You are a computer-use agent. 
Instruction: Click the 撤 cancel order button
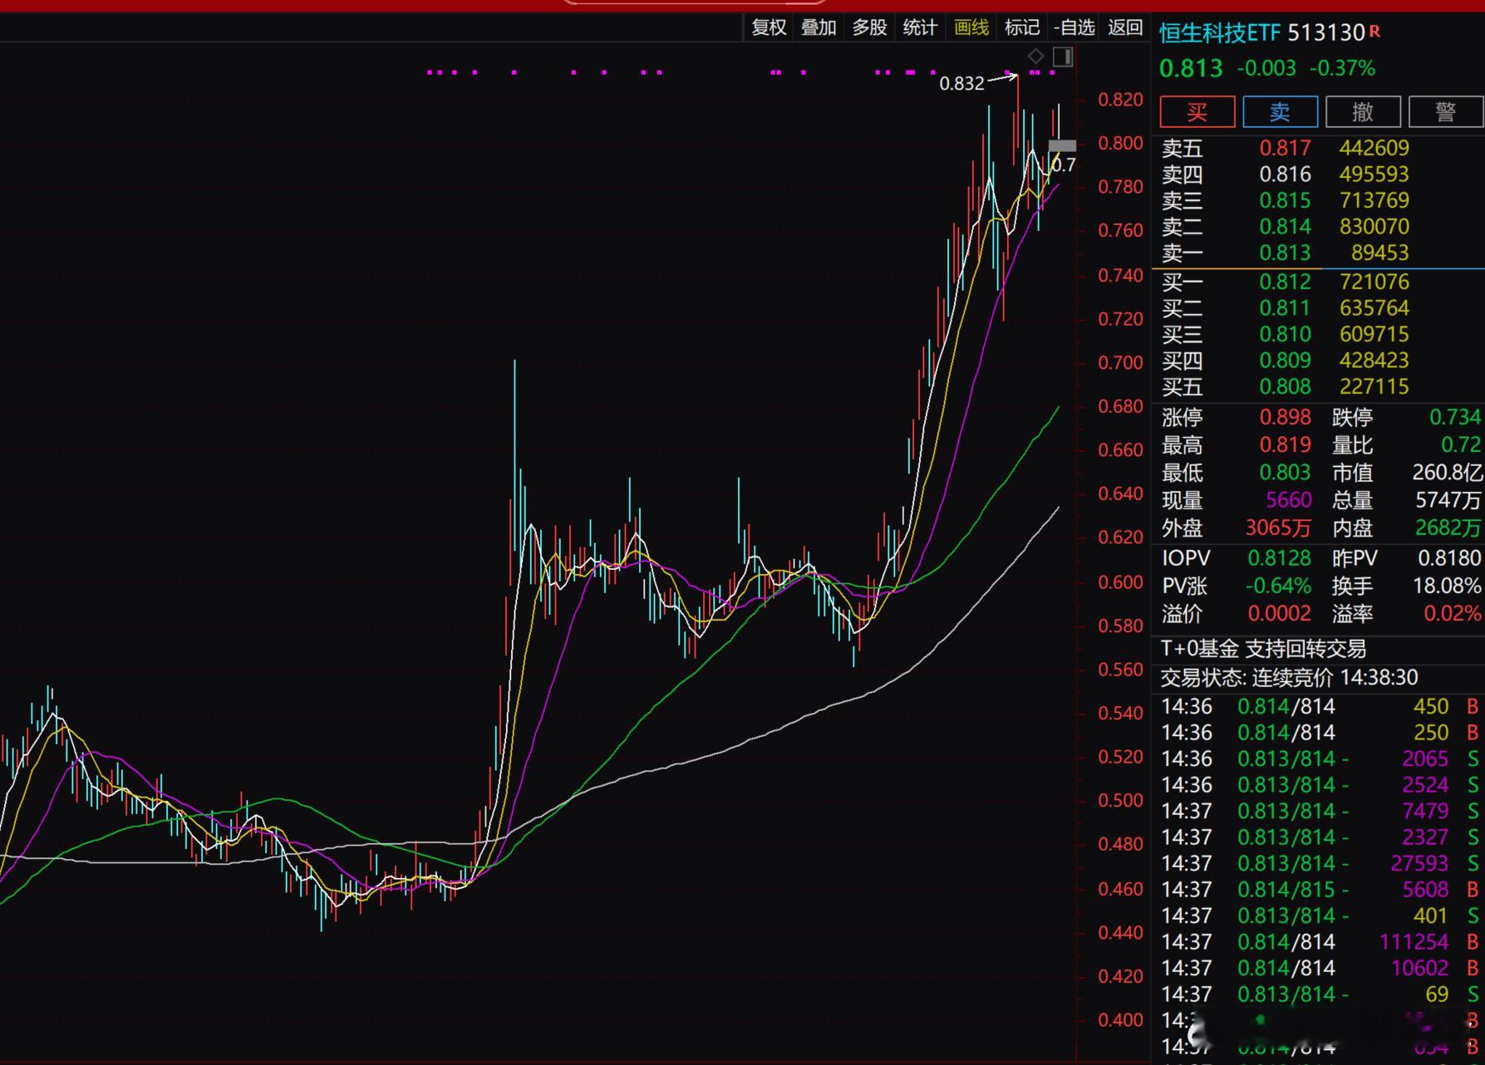pyautogui.click(x=1363, y=111)
